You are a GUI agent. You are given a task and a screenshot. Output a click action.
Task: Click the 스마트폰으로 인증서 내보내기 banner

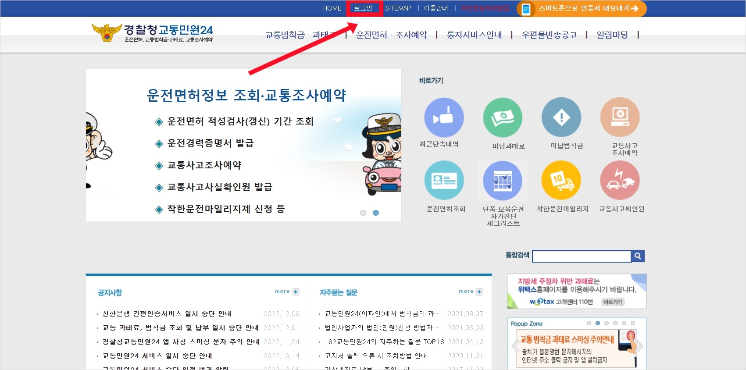[582, 8]
